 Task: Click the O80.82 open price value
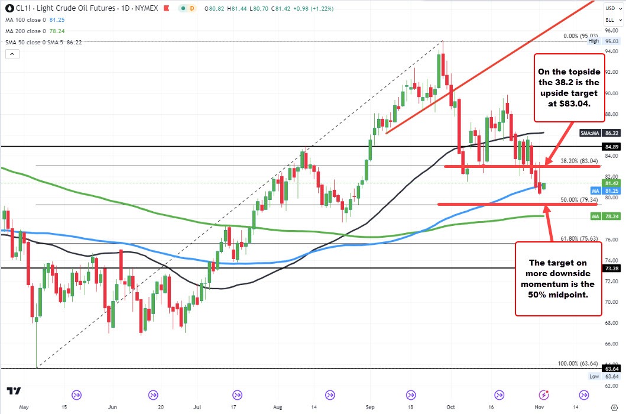click(214, 8)
